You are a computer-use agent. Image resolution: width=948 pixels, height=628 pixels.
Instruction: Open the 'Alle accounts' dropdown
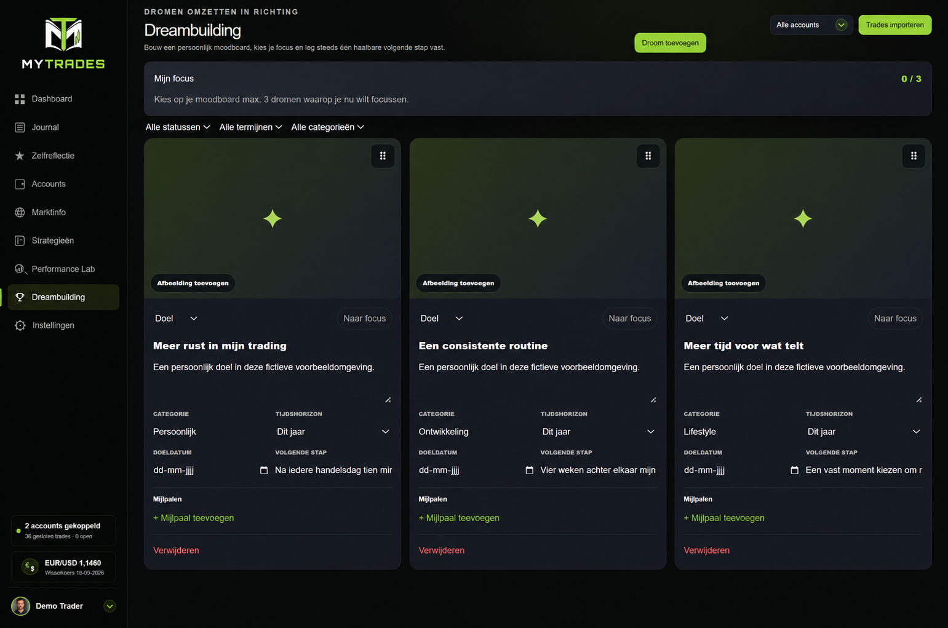tap(811, 25)
